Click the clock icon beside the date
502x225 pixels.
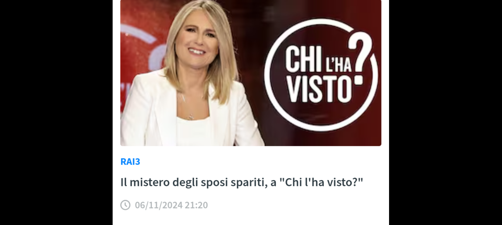pyautogui.click(x=125, y=205)
